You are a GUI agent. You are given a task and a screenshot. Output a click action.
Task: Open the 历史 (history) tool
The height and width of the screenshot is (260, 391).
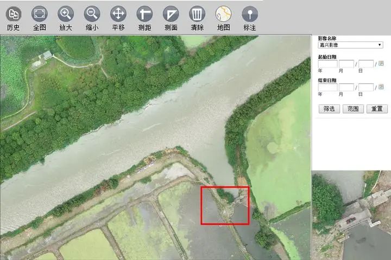point(13,14)
